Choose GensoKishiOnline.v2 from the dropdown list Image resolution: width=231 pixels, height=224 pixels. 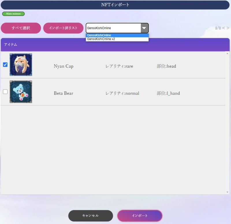pyautogui.click(x=117, y=39)
